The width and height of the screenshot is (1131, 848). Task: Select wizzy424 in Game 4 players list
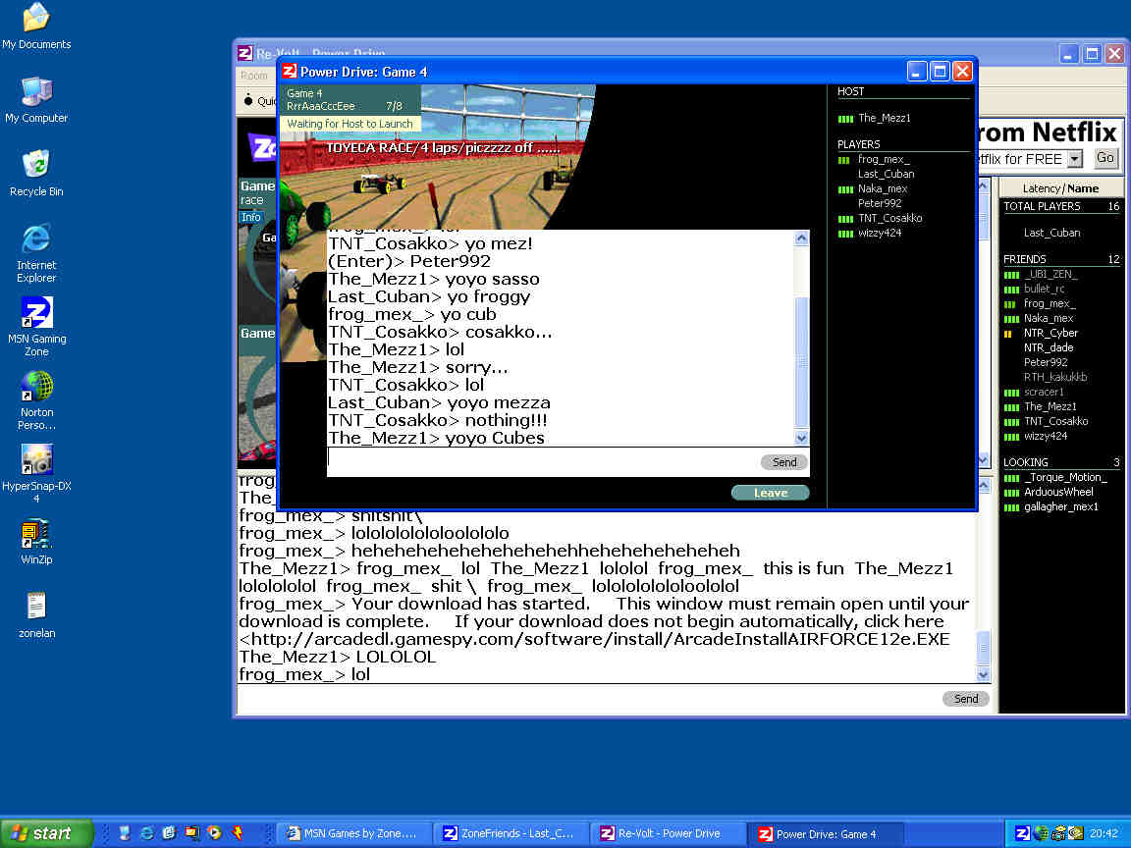pos(880,233)
